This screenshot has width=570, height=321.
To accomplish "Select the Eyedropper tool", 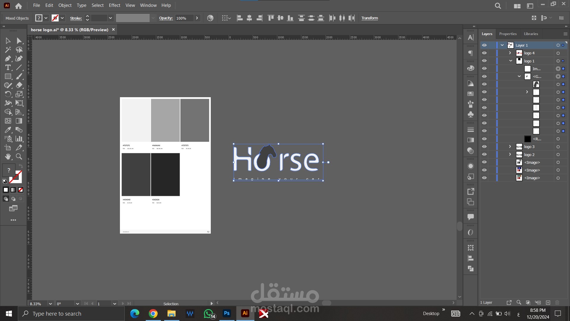I will coord(8,130).
